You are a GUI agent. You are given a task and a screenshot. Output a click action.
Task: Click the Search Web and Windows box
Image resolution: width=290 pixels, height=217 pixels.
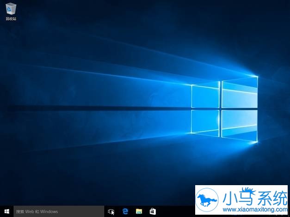pyautogui.click(x=59, y=211)
